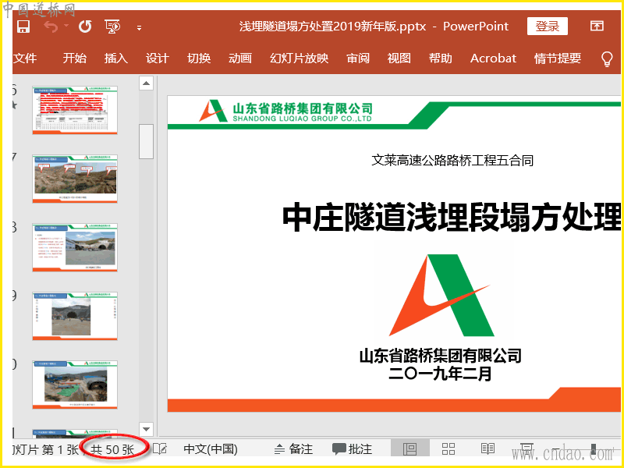The image size is (624, 468).
Task: Switch to Normal view icon
Action: tap(410, 448)
